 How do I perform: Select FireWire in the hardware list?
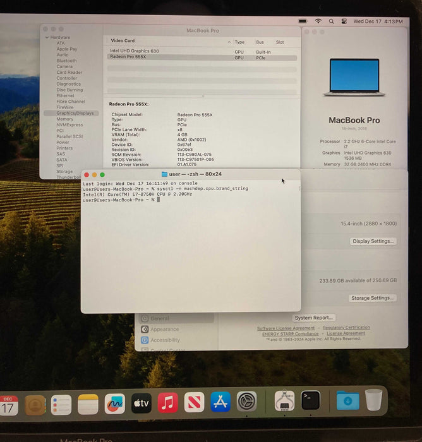65,107
